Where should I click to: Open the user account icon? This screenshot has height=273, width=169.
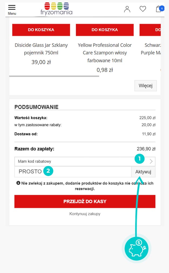(127, 9)
